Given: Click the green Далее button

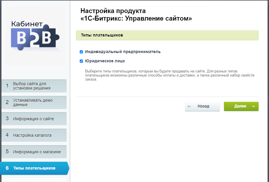Looking at the screenshot, I should coord(241,106).
